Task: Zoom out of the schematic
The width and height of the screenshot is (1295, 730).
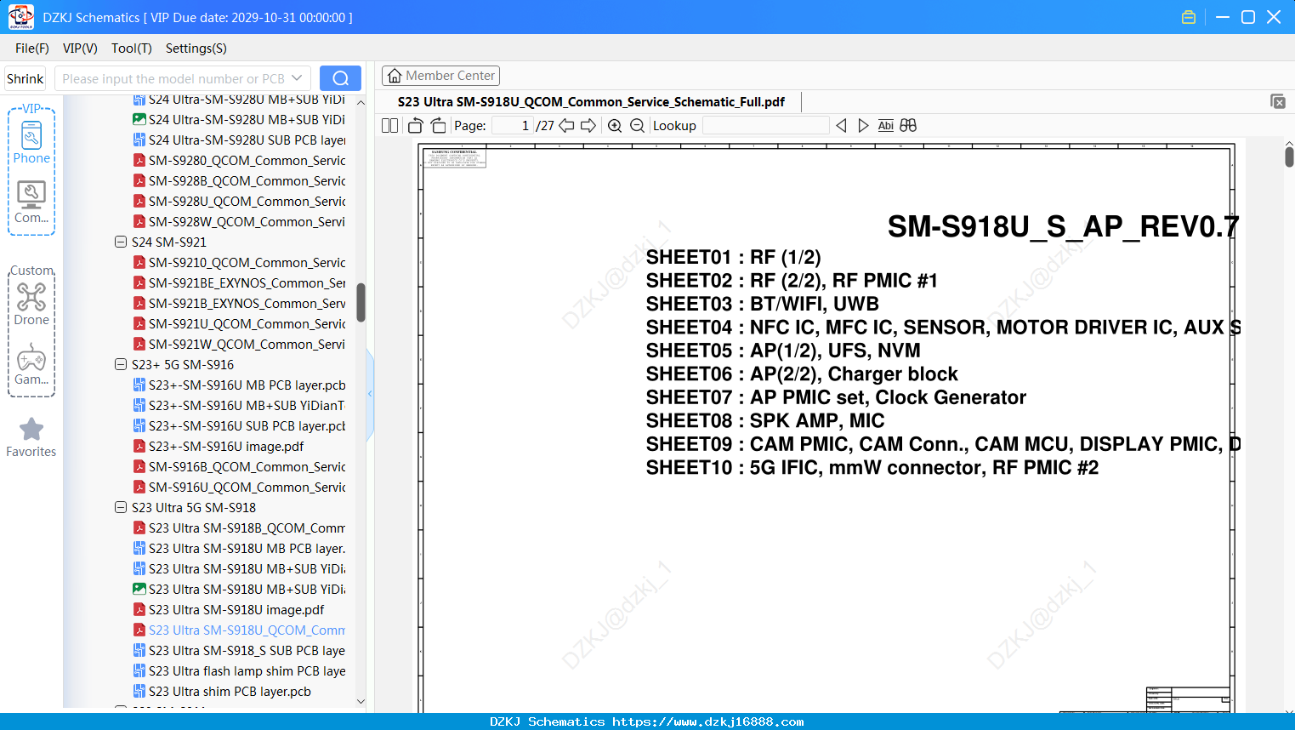Action: coord(637,126)
